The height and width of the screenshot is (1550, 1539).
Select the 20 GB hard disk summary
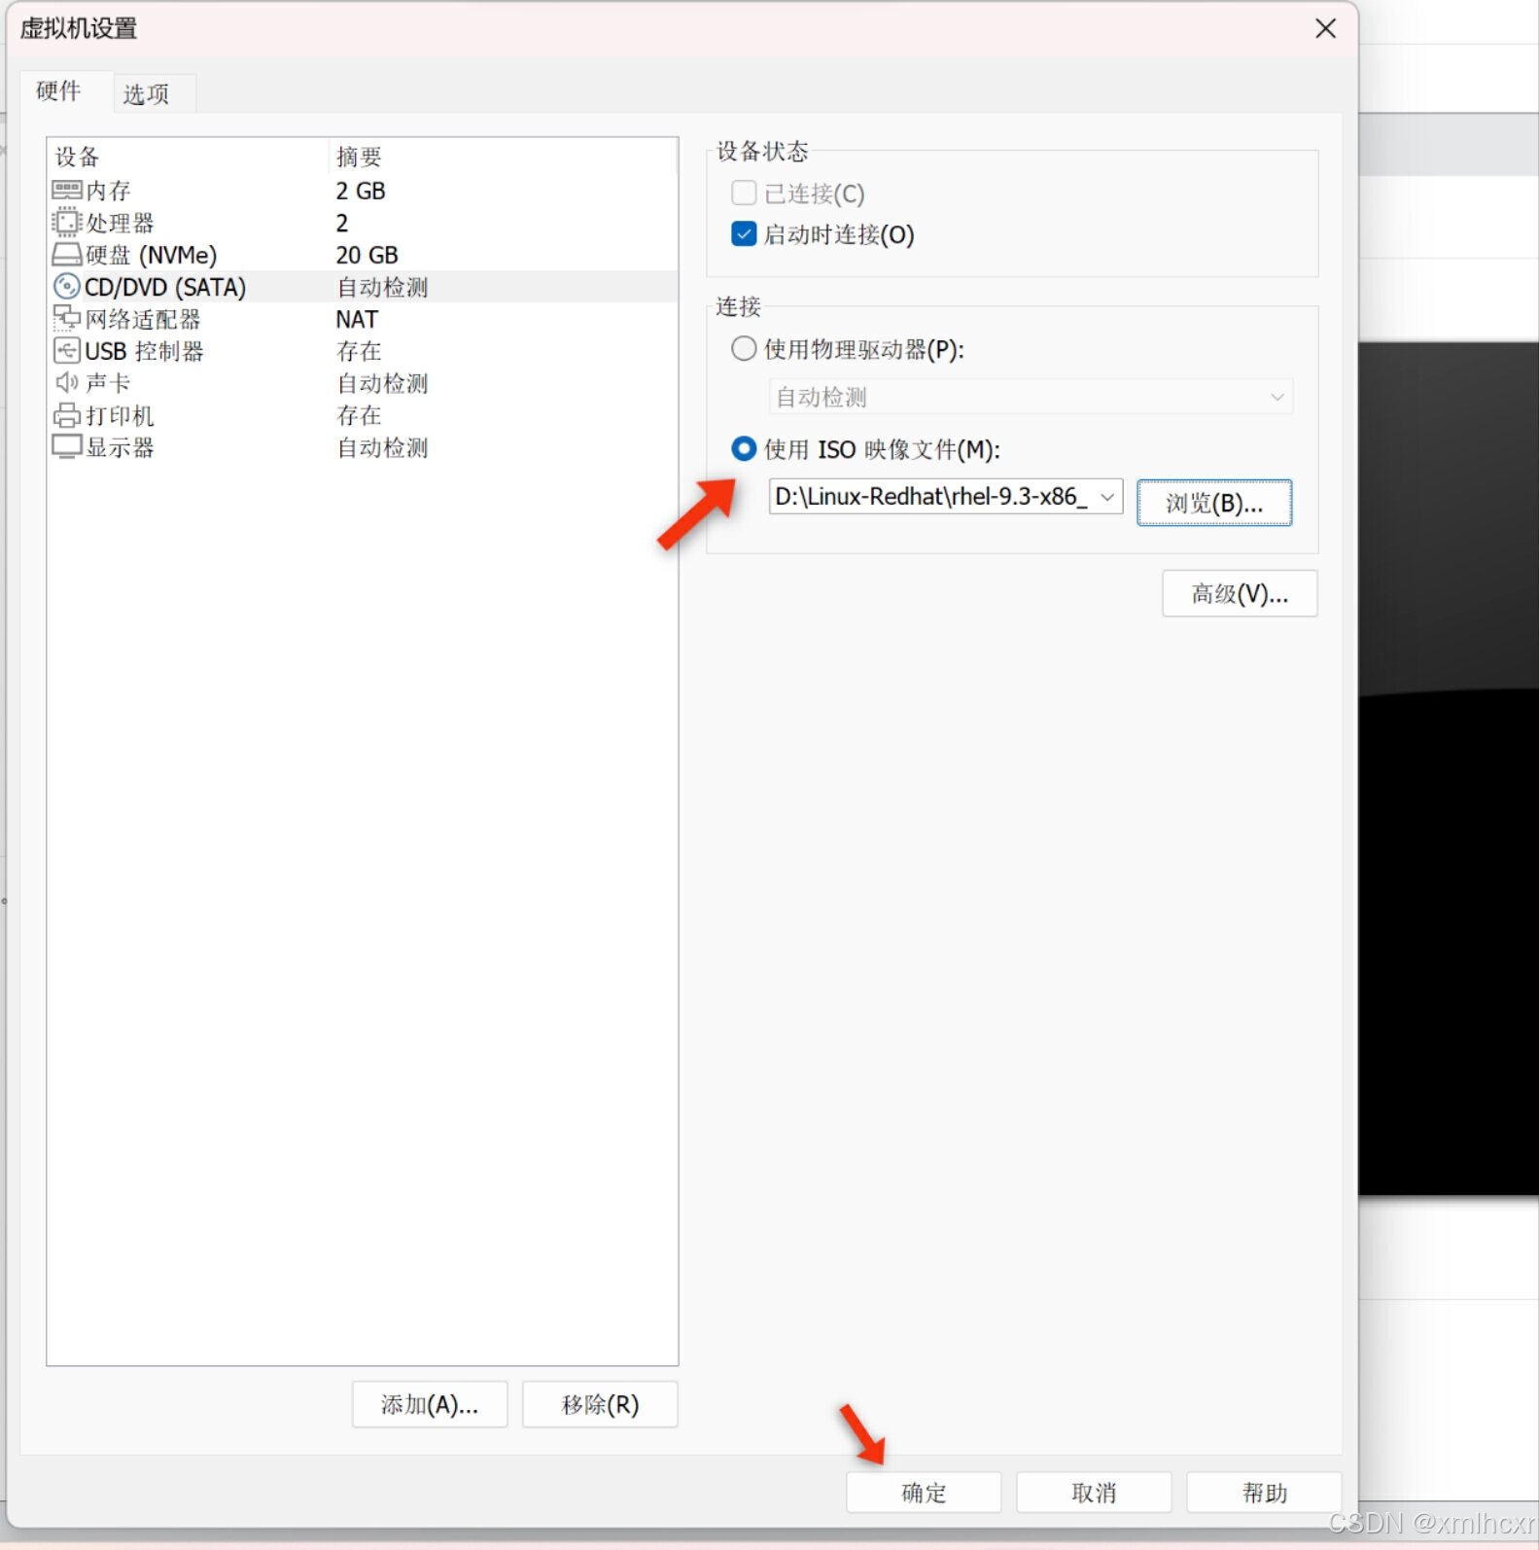pos(367,255)
